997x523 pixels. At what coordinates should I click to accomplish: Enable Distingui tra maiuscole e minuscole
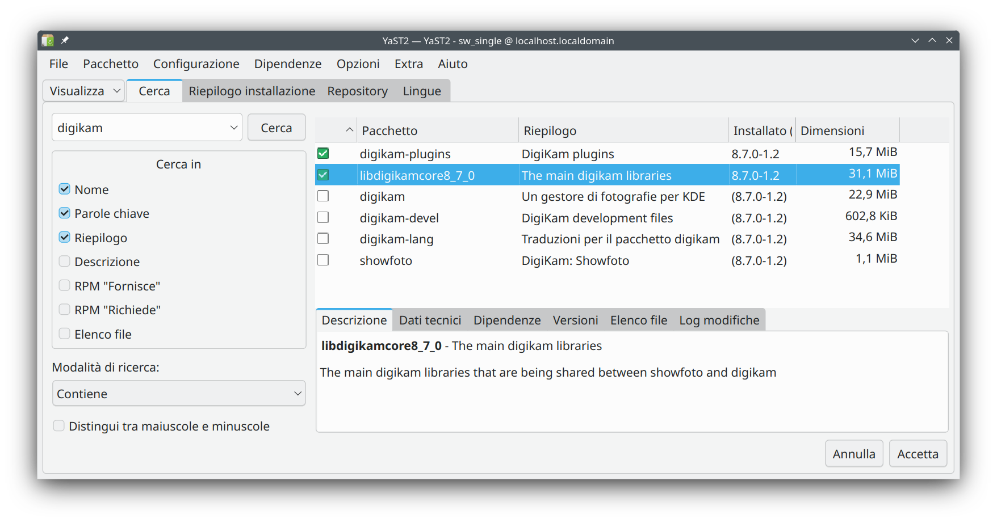point(59,426)
